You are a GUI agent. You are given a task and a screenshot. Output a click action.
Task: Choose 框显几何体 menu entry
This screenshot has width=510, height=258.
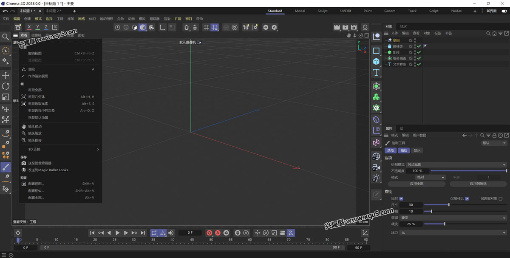point(59,97)
